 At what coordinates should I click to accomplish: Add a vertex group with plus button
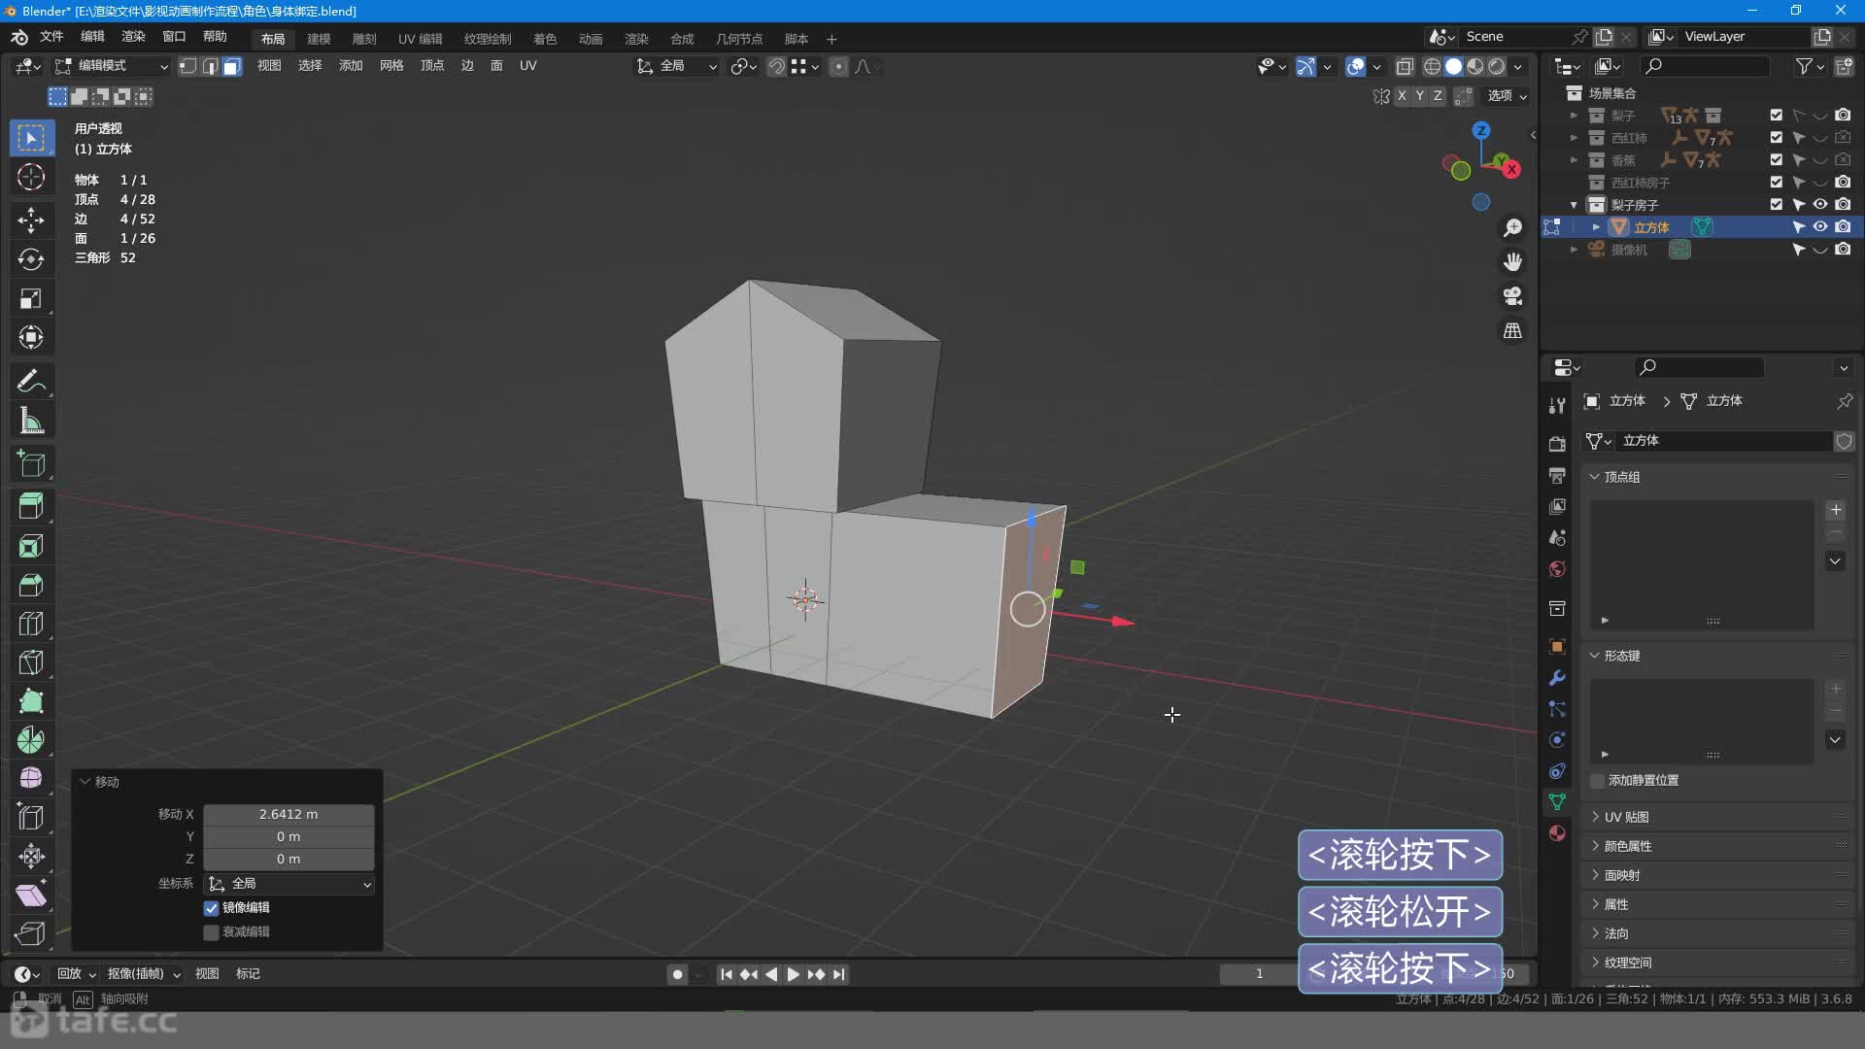point(1835,510)
